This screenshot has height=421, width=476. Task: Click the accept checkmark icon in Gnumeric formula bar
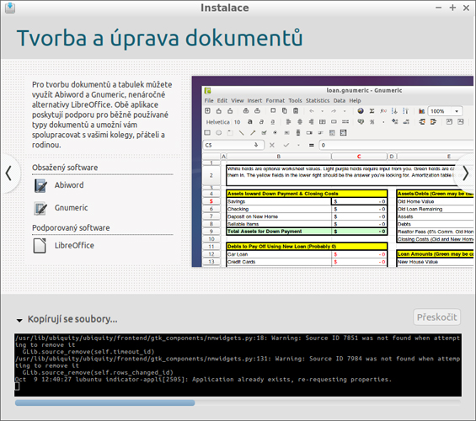[286, 145]
